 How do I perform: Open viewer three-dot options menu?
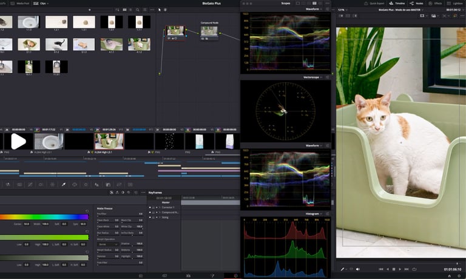click(462, 16)
